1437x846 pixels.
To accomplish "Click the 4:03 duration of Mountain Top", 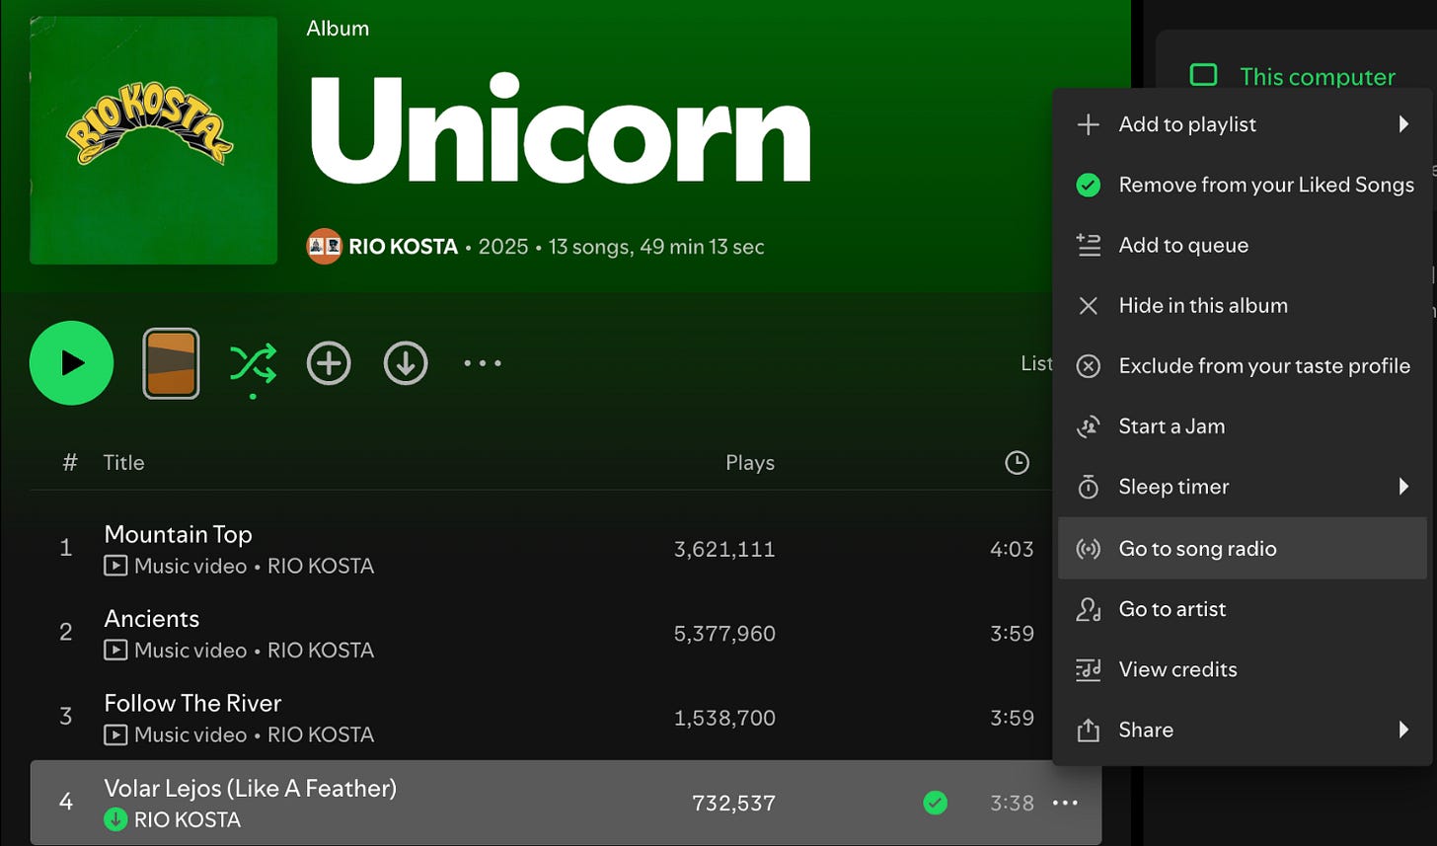I will (1012, 549).
